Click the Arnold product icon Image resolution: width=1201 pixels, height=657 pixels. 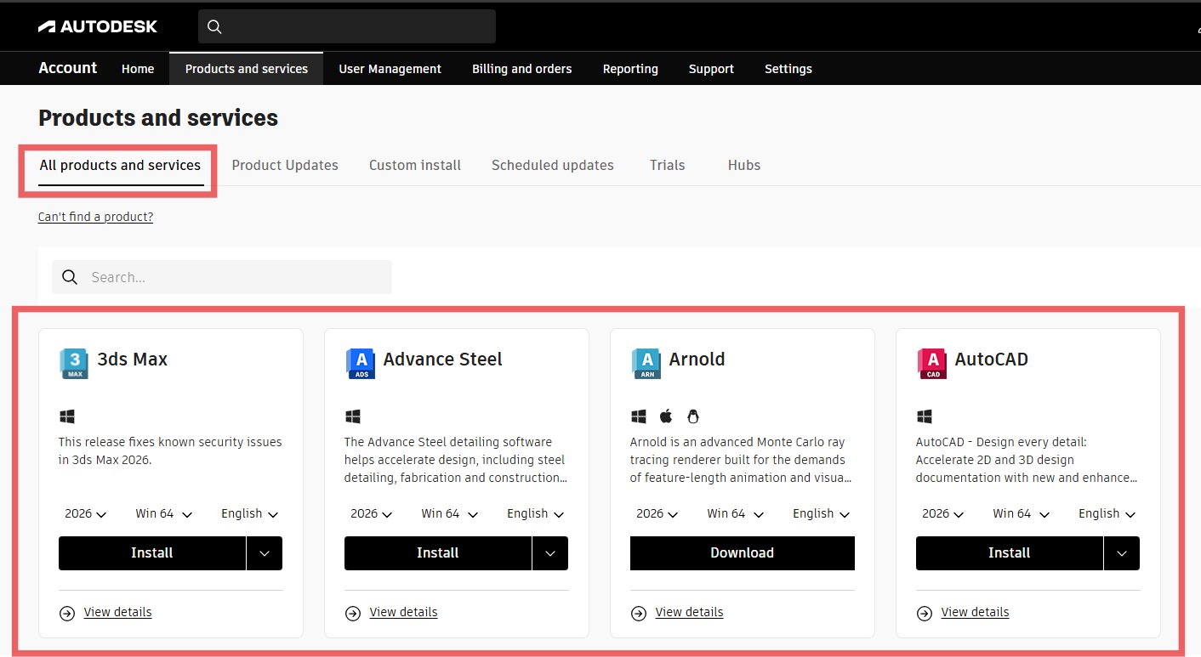coord(646,363)
